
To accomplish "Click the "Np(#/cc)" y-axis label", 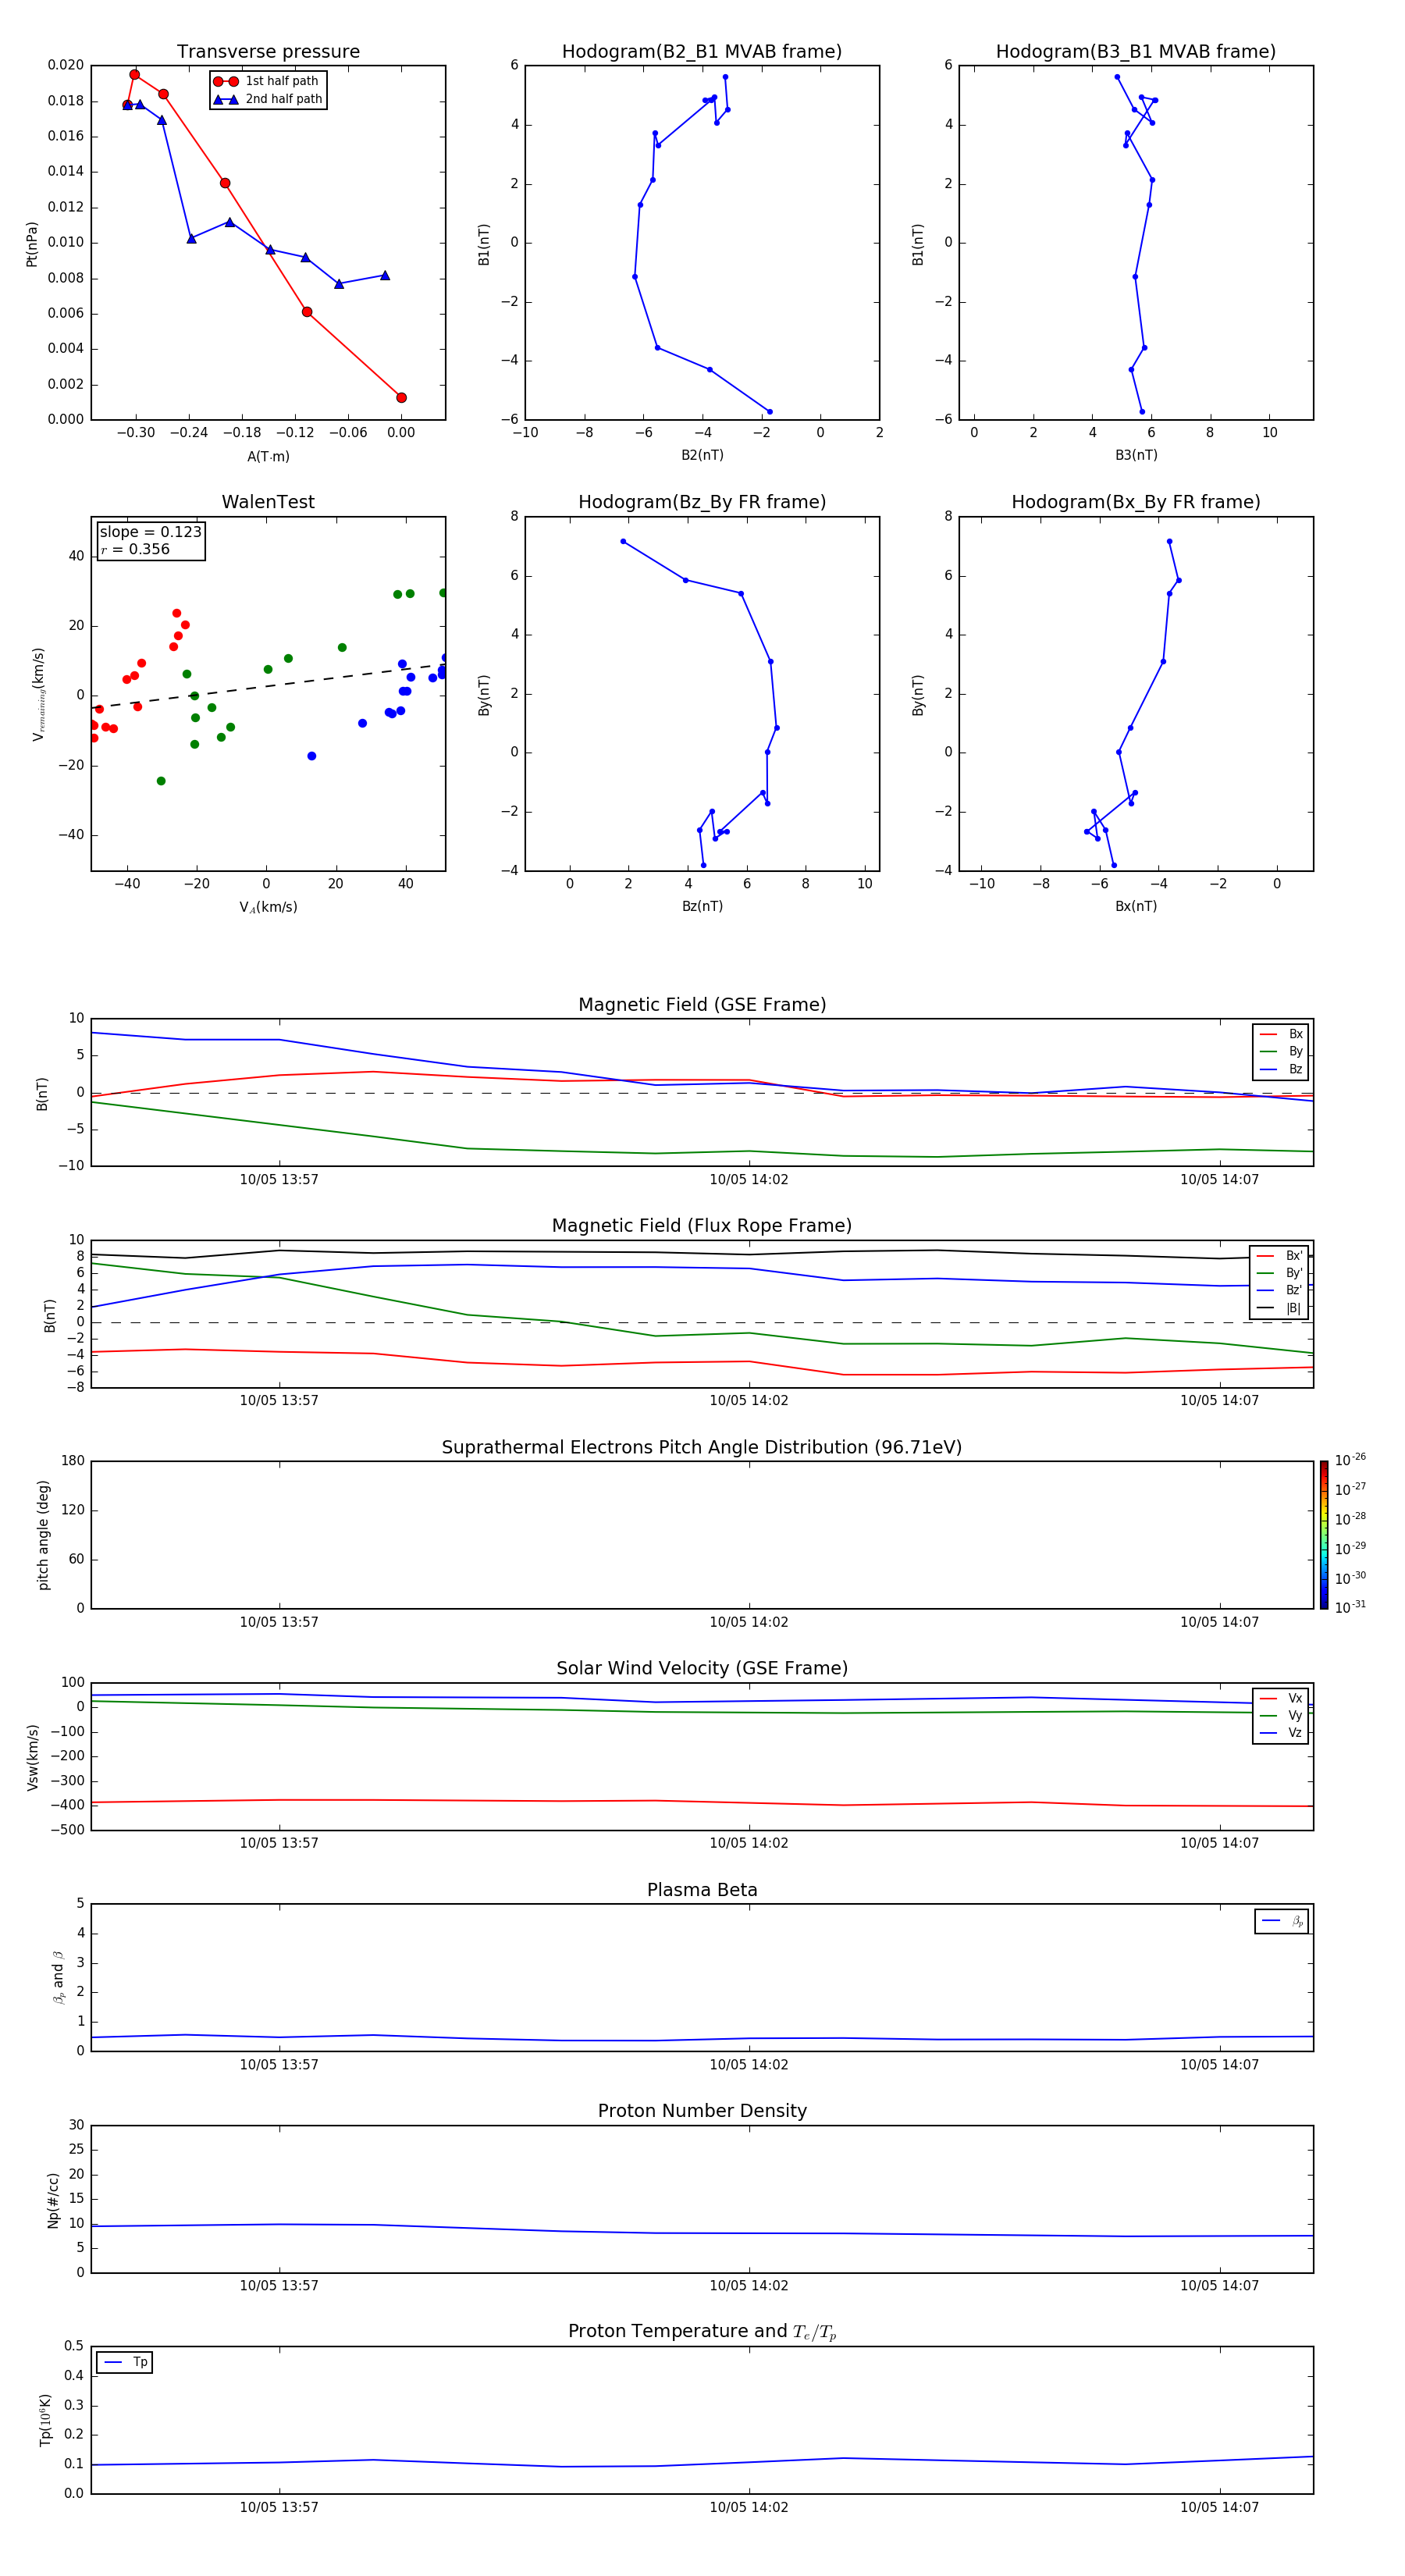I will tap(53, 2200).
